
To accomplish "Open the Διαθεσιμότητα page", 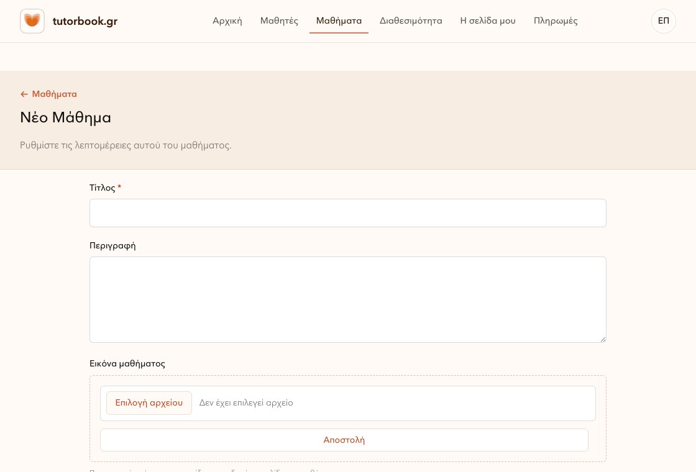I will click(x=411, y=21).
